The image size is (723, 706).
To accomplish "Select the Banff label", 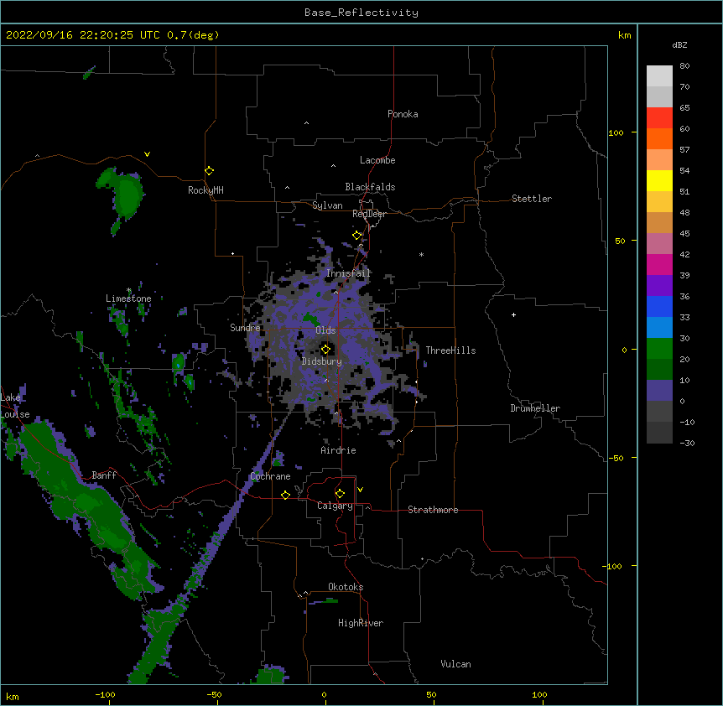I will click(104, 475).
